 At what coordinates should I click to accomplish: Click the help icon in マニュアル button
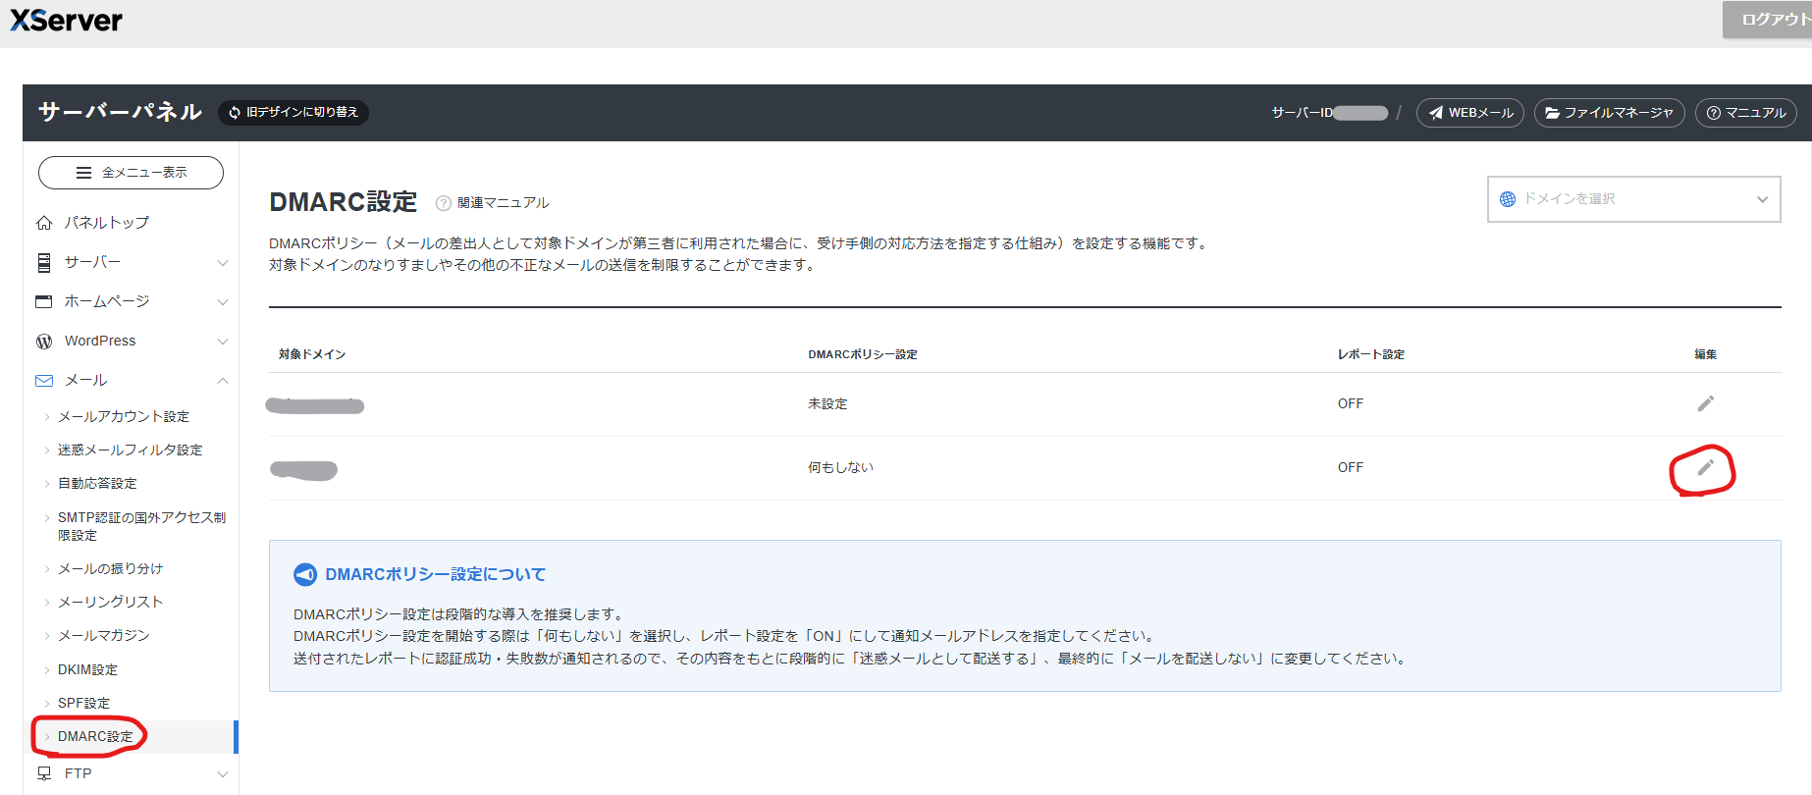[x=1713, y=113]
